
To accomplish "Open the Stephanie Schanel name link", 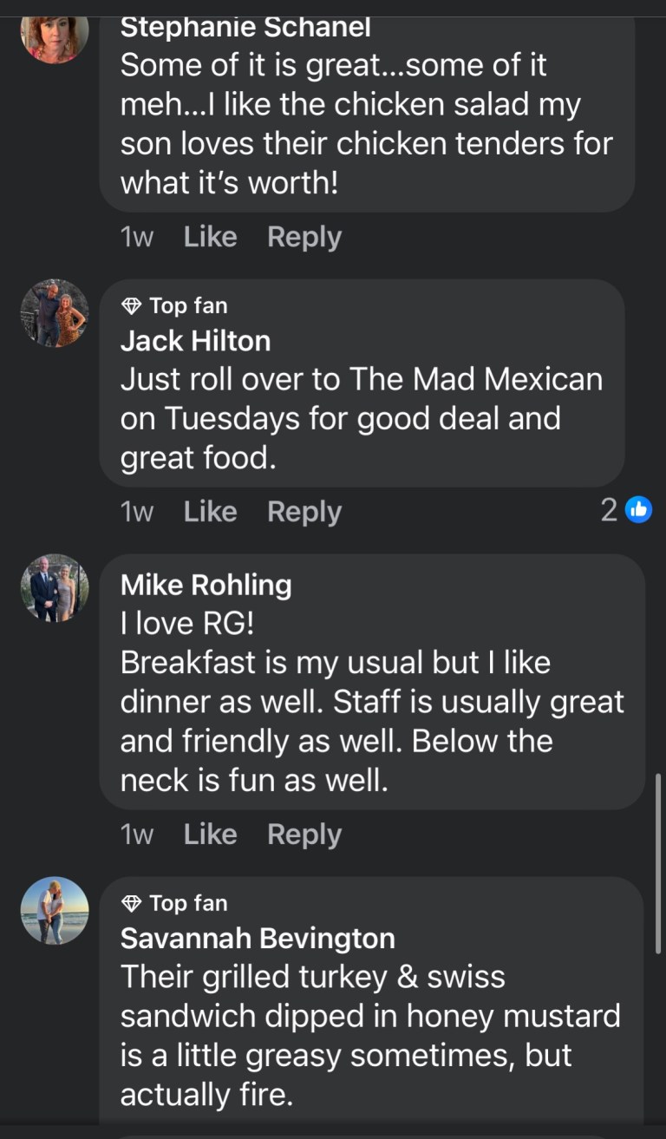I will pos(245,27).
